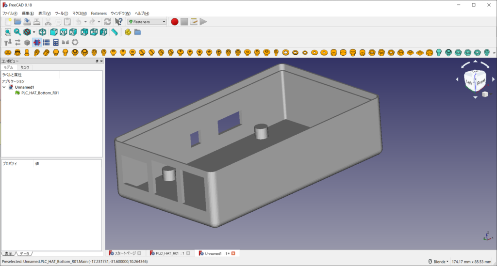Select the isometric view cube icon

[42, 32]
